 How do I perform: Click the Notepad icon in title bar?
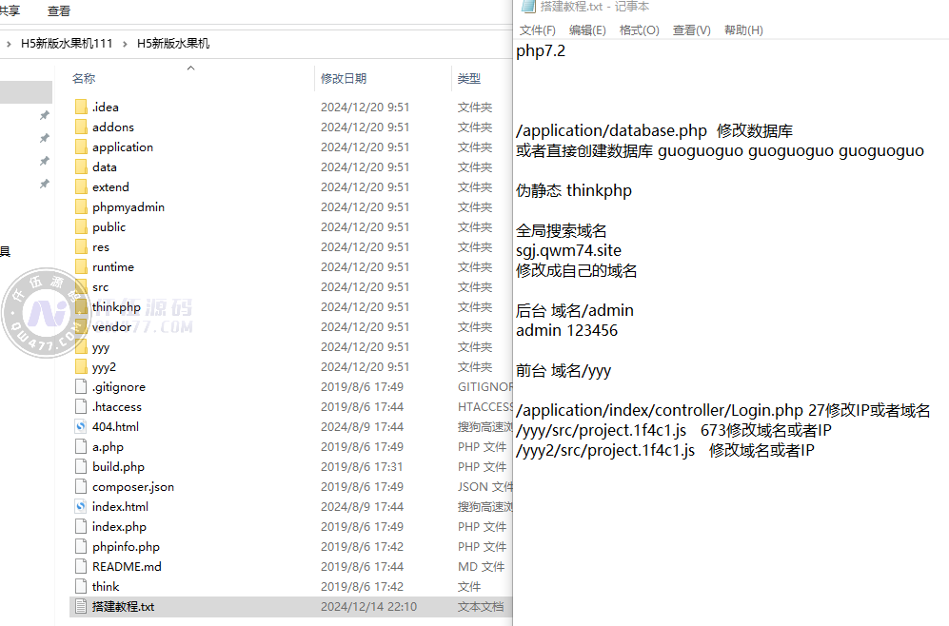pyautogui.click(x=527, y=7)
